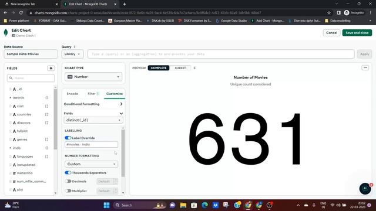376x211 pixels.
Task: Open the browser side panel icon
Action: [x=338, y=13]
